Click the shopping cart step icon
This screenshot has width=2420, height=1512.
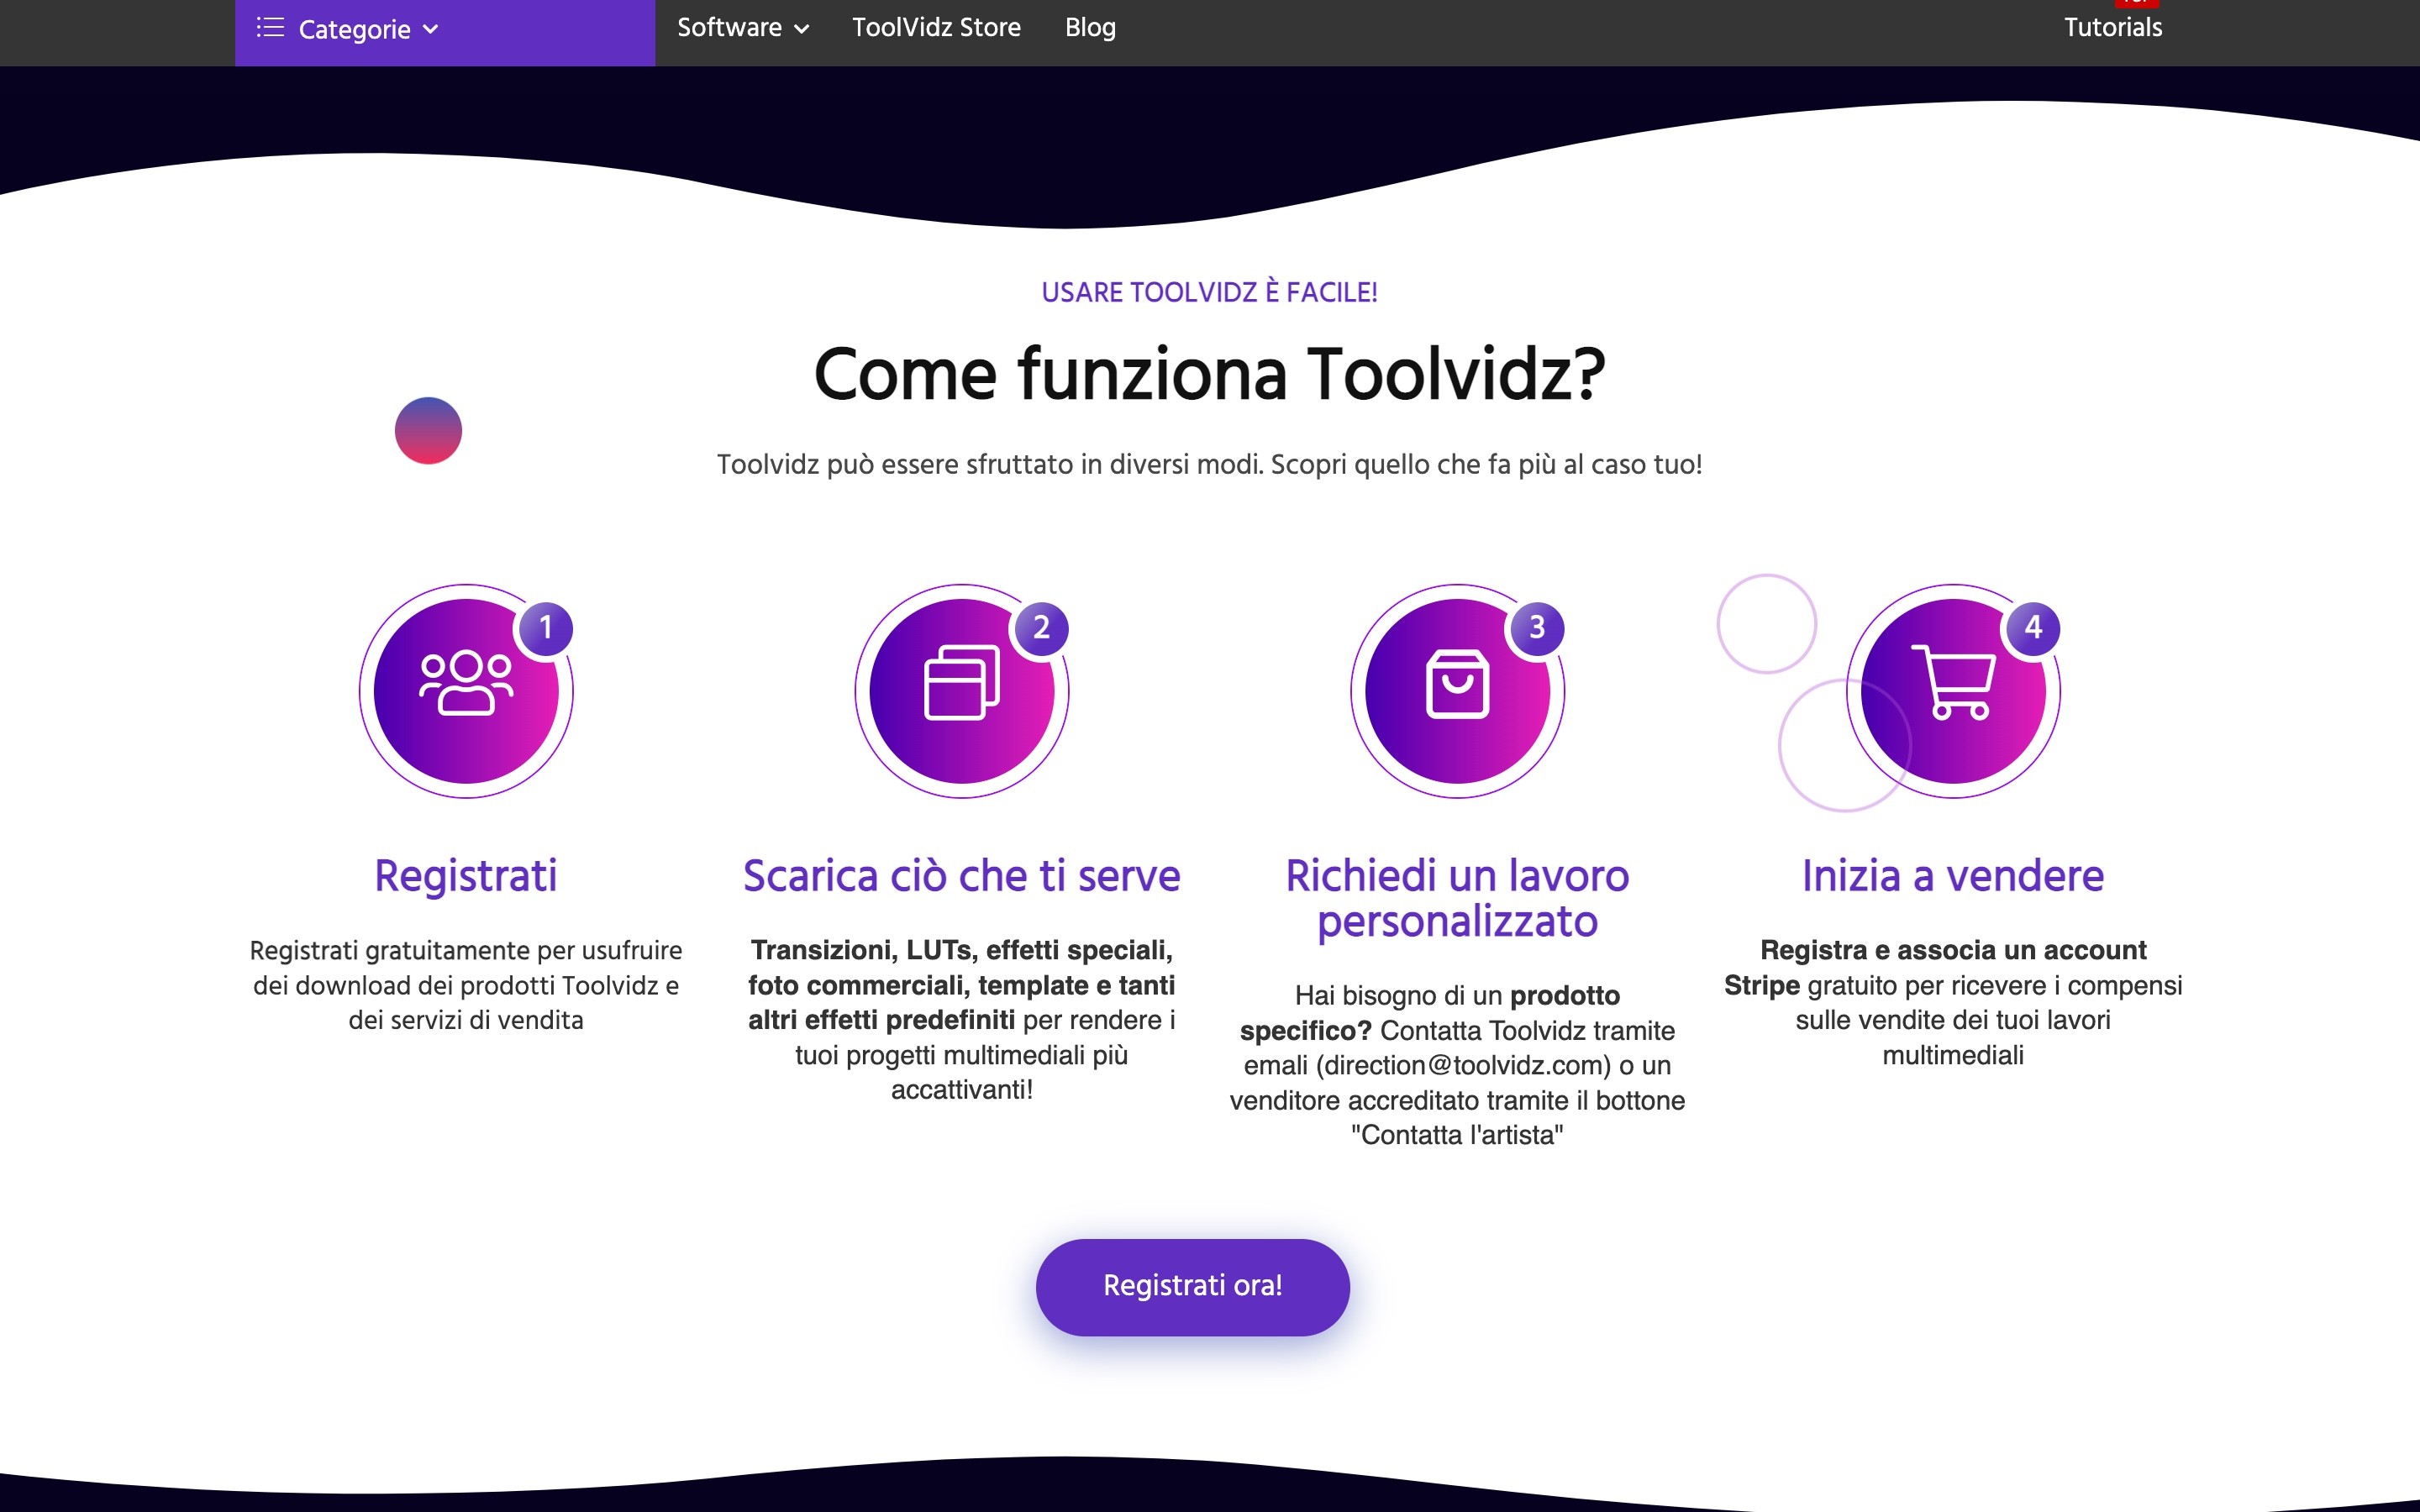[x=1953, y=683]
